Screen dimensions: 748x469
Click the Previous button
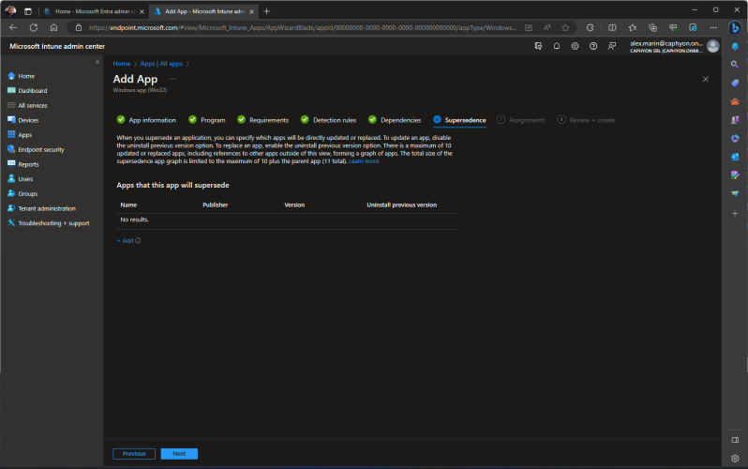coord(134,454)
